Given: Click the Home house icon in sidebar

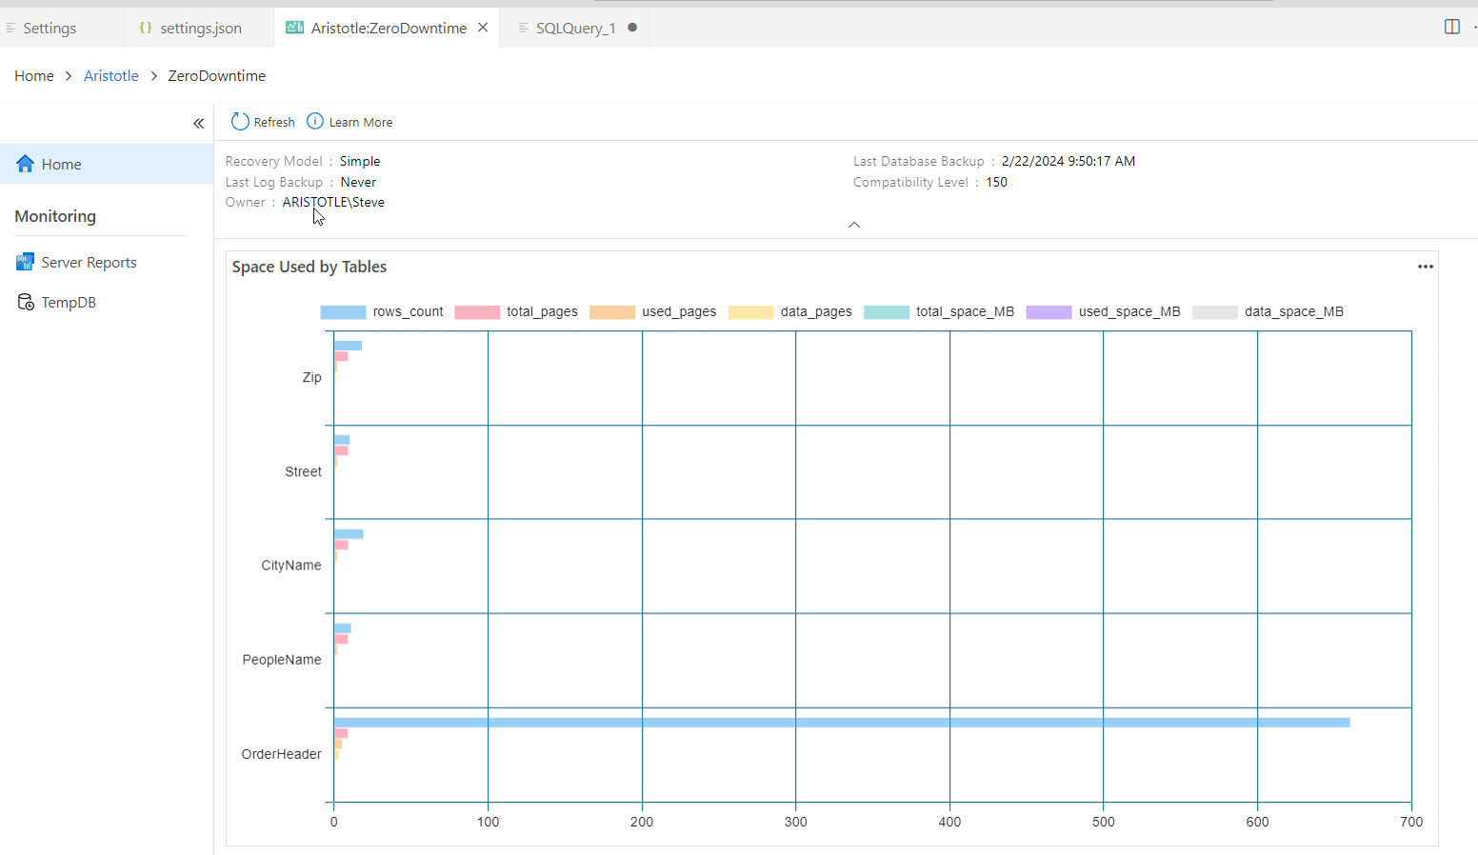Looking at the screenshot, I should coord(26,164).
